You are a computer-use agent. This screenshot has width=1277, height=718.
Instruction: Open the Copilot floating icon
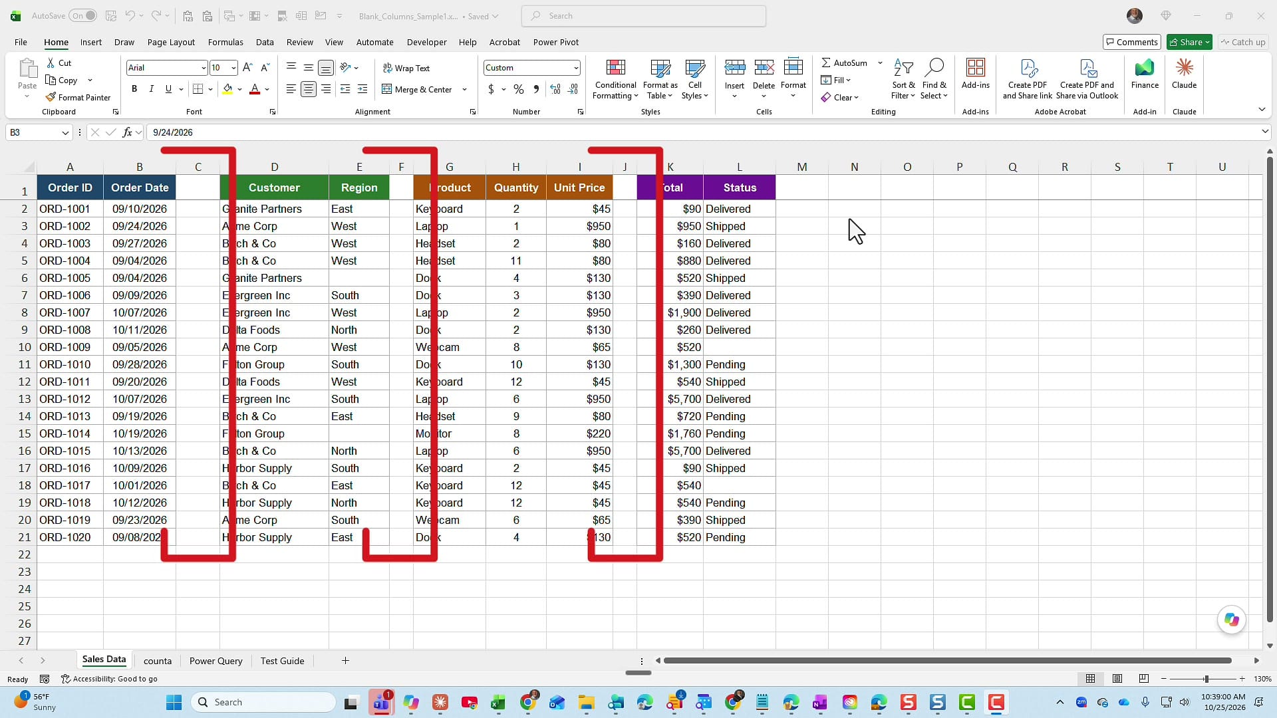coord(1231,620)
